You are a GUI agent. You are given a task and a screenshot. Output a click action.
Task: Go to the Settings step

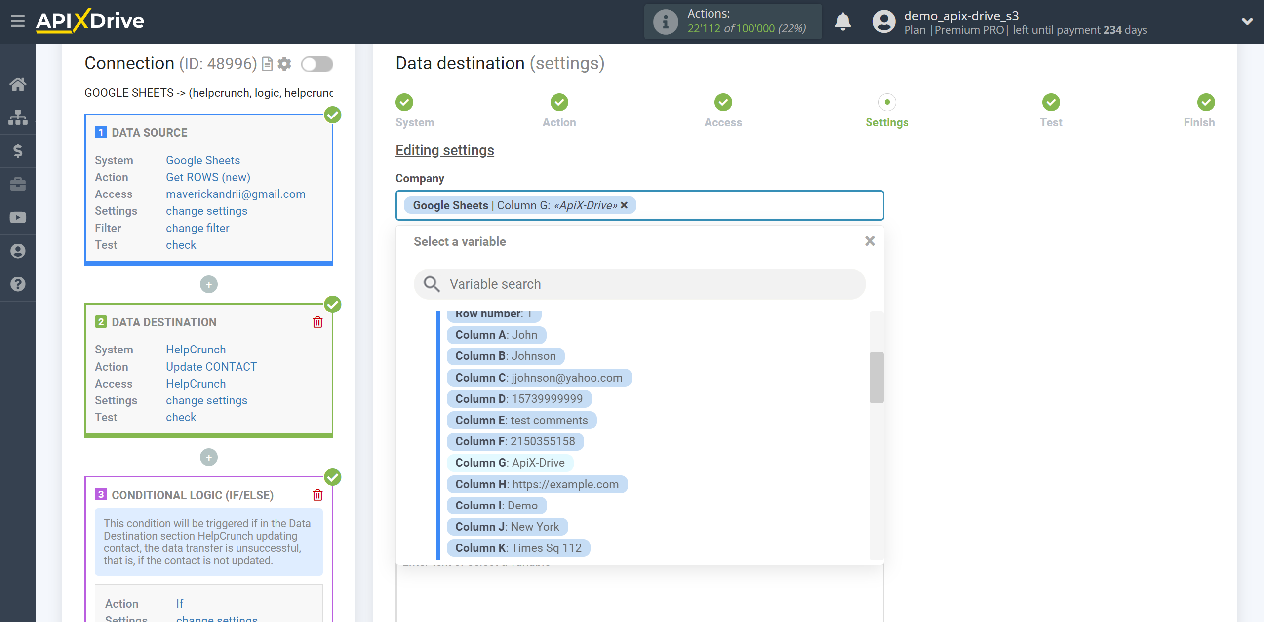887,103
